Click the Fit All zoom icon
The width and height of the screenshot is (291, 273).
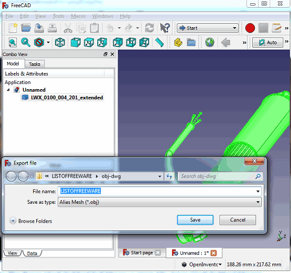(12, 43)
